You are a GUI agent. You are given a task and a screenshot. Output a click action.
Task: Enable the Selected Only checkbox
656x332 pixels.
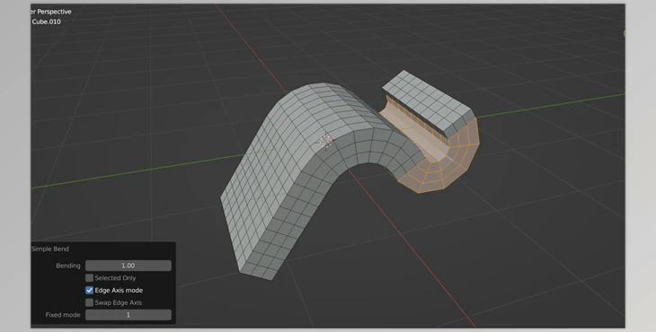pyautogui.click(x=90, y=277)
